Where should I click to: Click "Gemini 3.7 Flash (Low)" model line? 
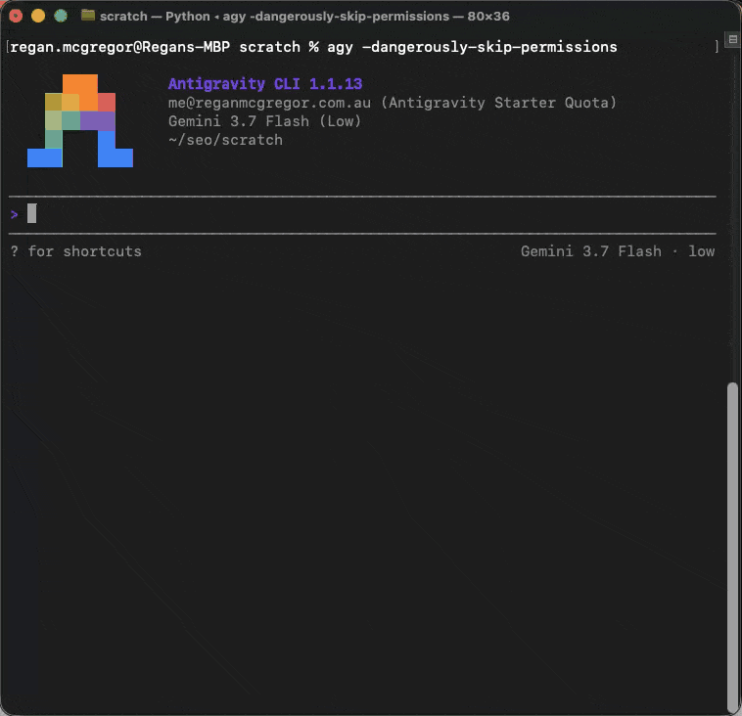tap(265, 121)
